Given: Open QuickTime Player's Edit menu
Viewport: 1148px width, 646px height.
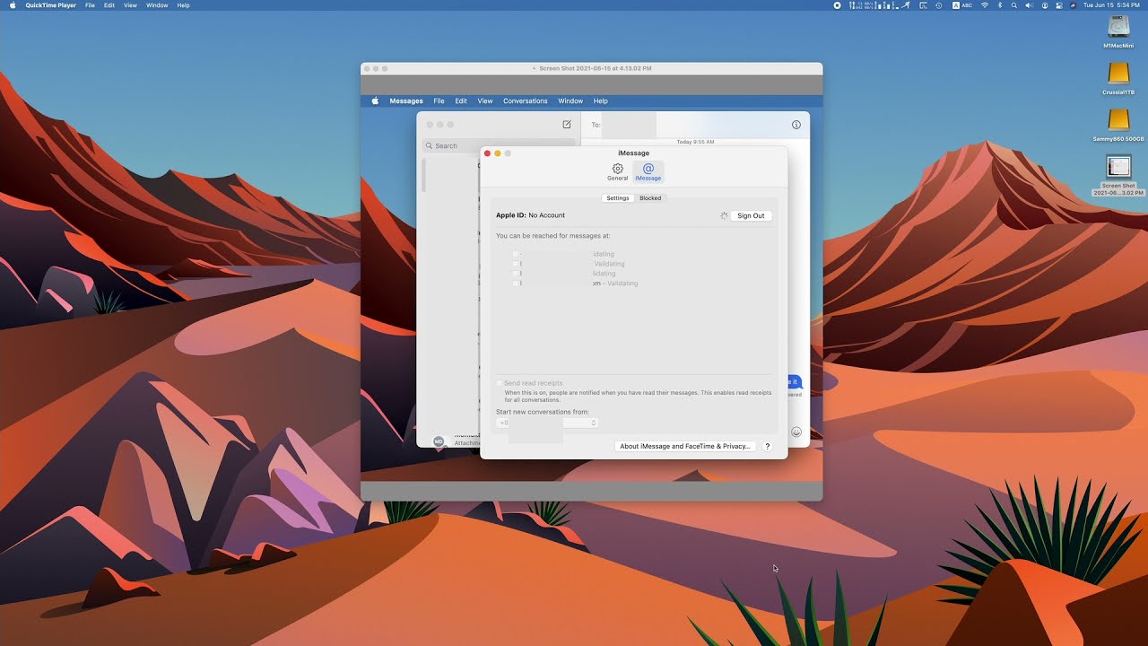Looking at the screenshot, I should coord(109,5).
